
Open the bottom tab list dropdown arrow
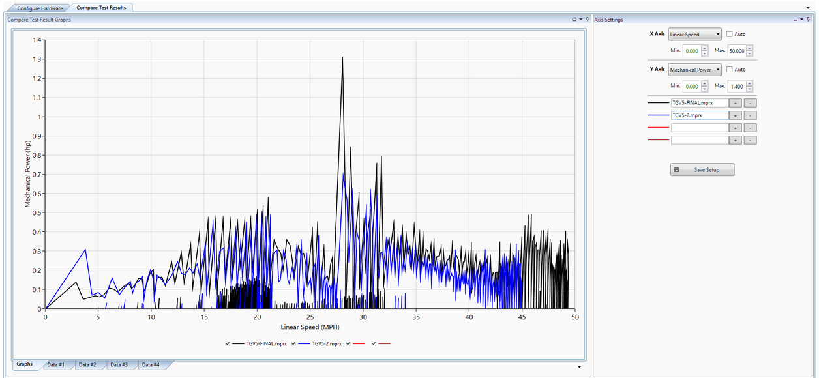[579, 367]
